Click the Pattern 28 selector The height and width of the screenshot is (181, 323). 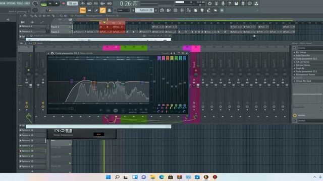[x=145, y=10]
